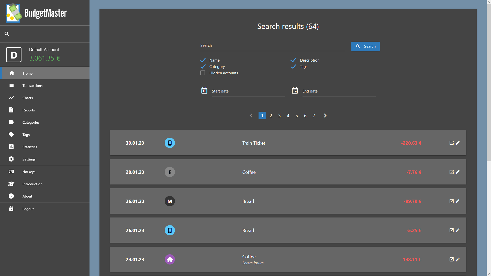Click the sidebar search magnifier icon
491x276 pixels.
[x=7, y=34]
